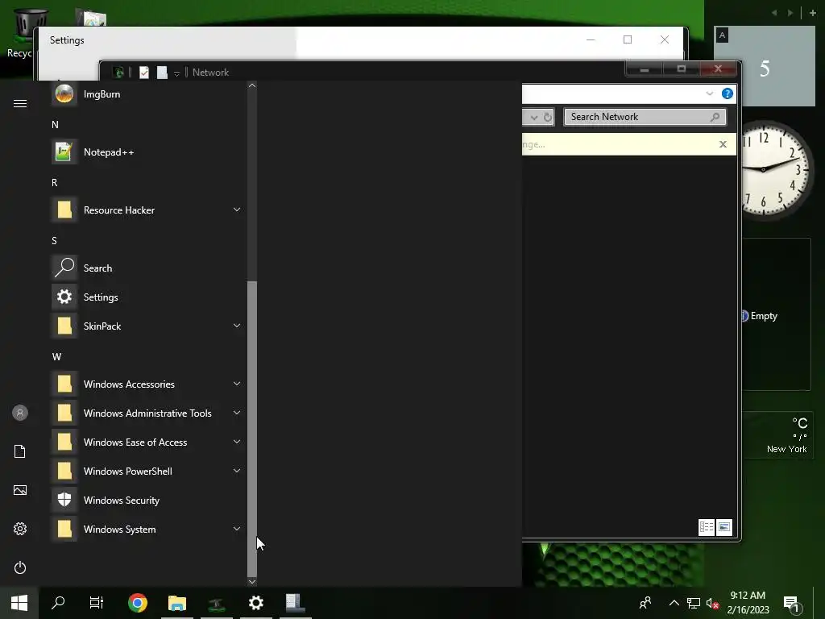825x619 pixels.
Task: Add gadget with plus button
Action: 812,13
